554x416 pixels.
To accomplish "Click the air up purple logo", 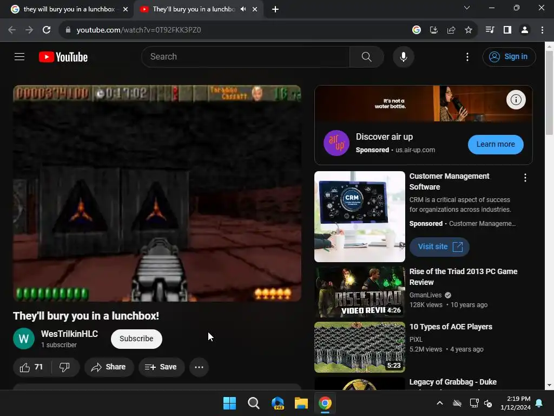I will (337, 143).
